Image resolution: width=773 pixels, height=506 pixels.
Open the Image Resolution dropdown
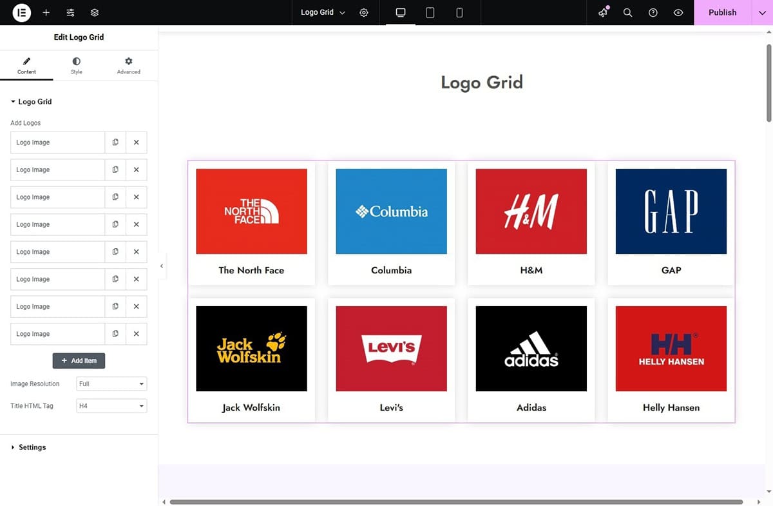coord(111,384)
